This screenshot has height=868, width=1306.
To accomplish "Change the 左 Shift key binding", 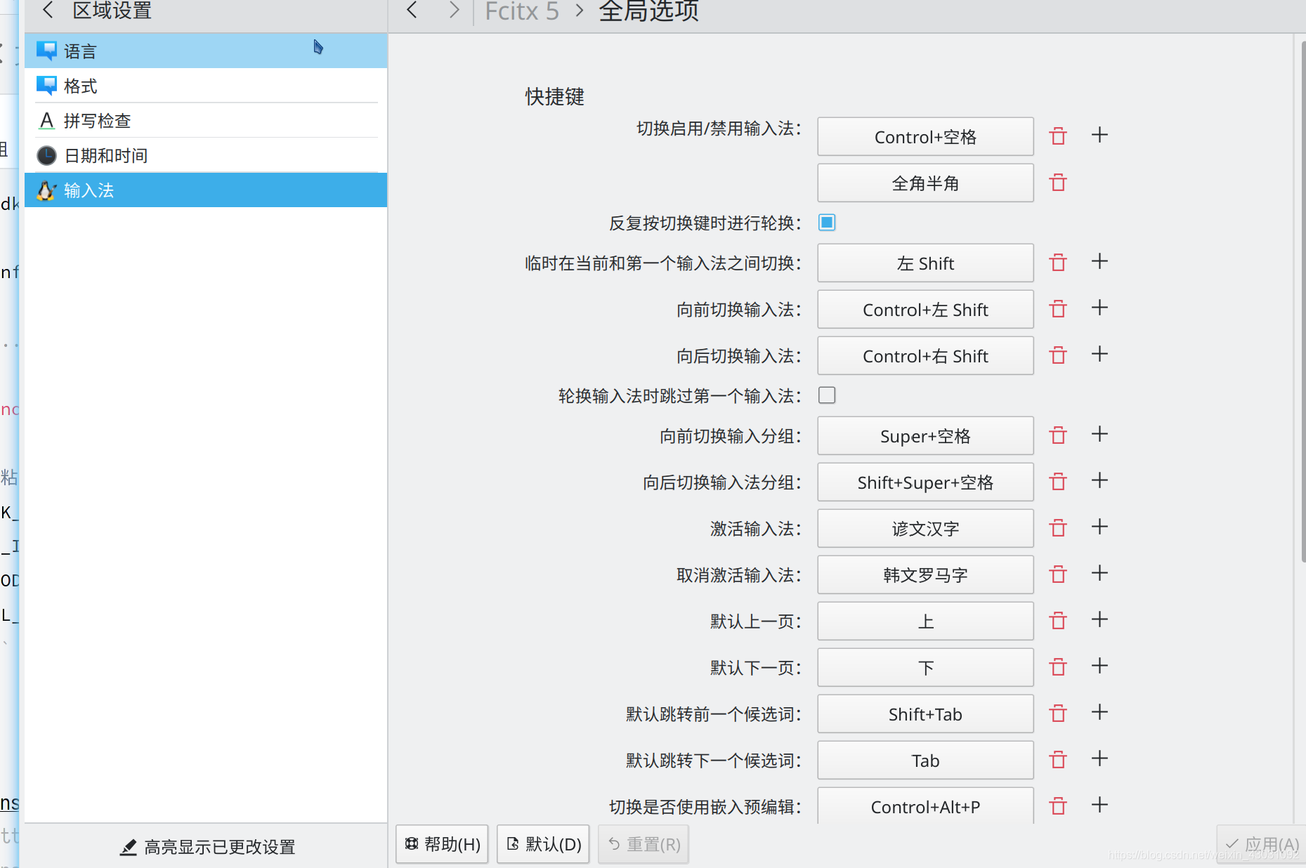I will pos(925,263).
